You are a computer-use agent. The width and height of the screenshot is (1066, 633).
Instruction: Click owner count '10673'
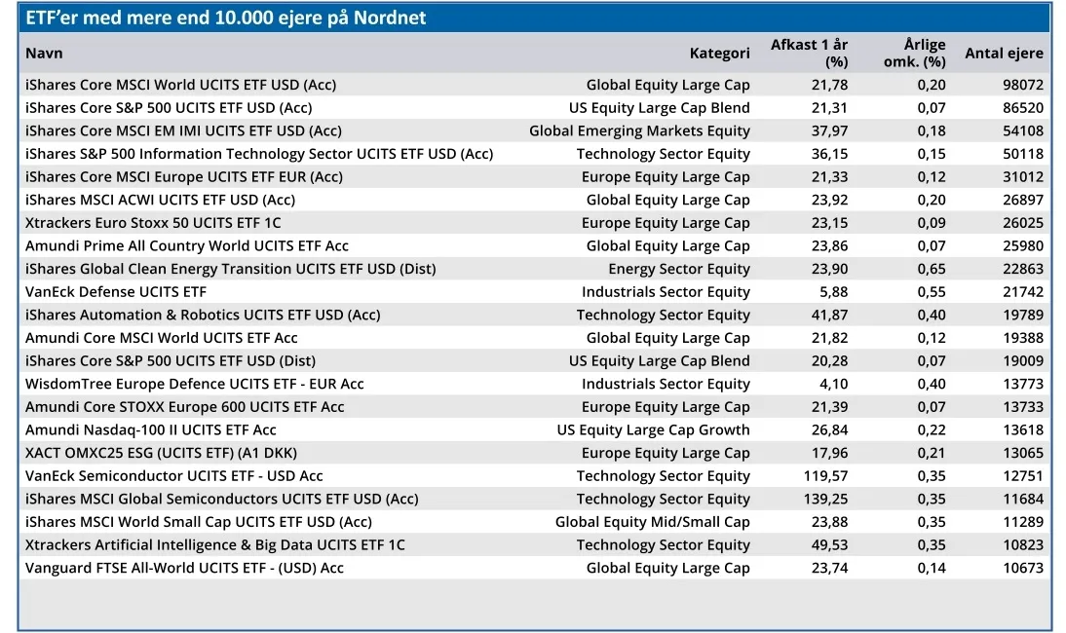[1023, 569]
